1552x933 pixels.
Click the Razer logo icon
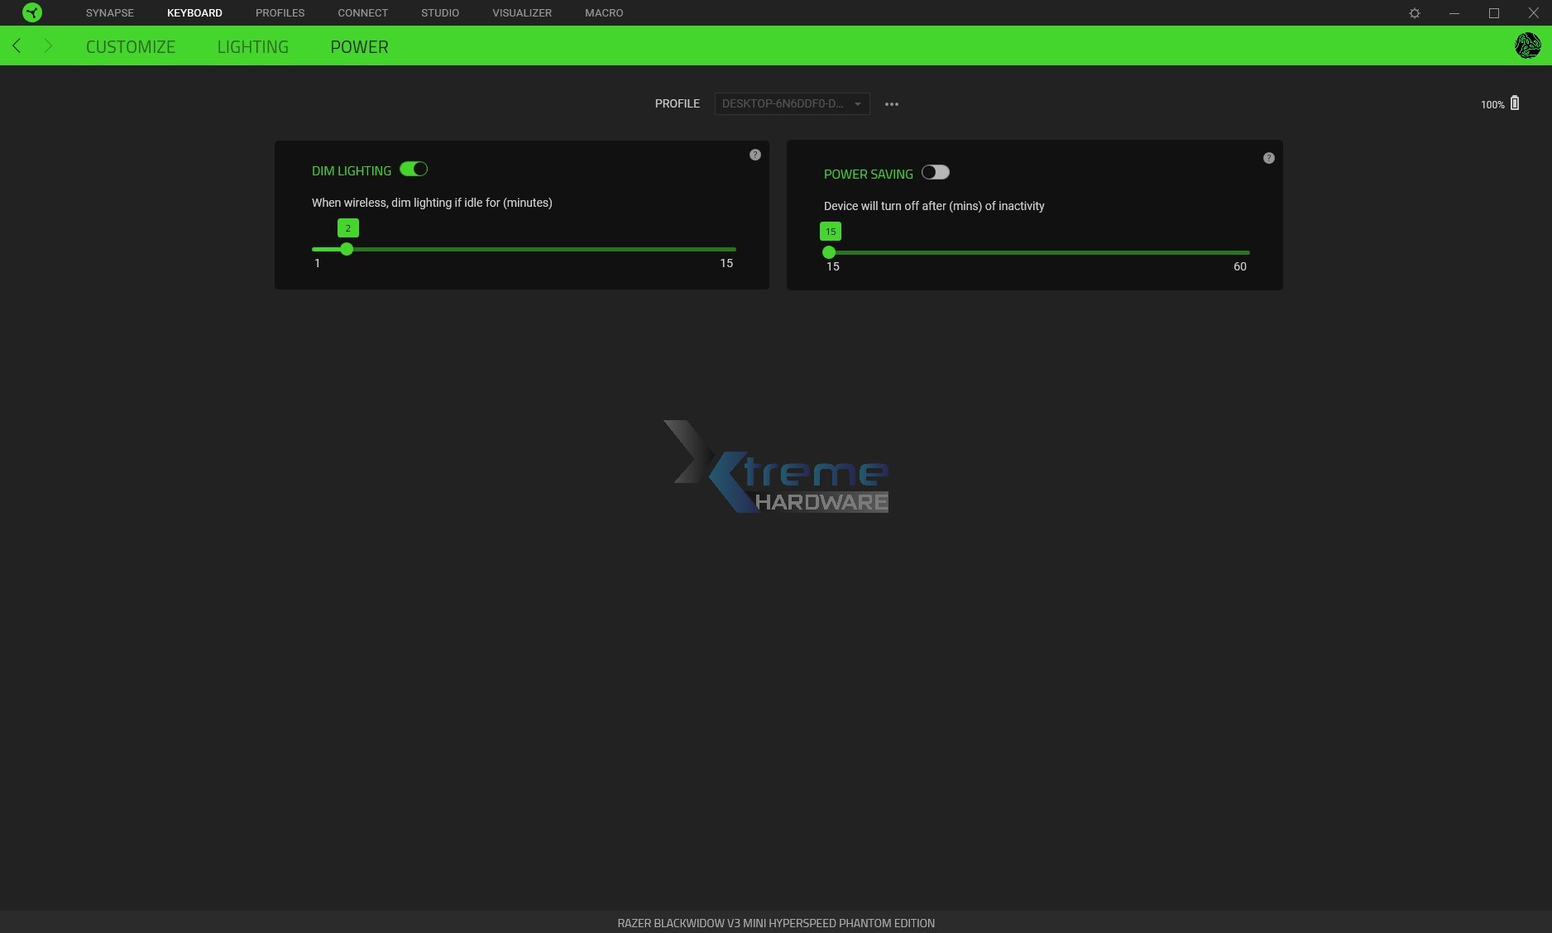click(31, 12)
